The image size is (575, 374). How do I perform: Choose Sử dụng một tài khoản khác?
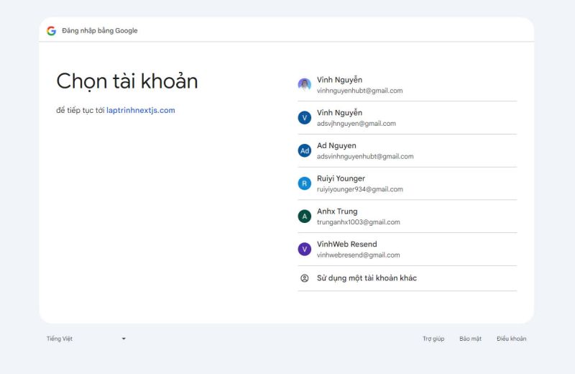pyautogui.click(x=367, y=278)
